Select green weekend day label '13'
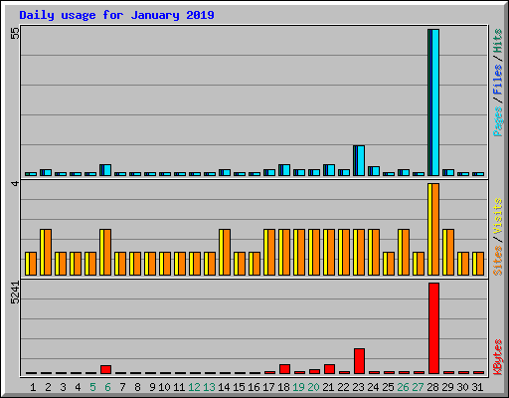The width and height of the screenshot is (509, 398). point(209,387)
